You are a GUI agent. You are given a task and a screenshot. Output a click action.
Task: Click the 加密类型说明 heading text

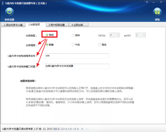tap(28, 81)
